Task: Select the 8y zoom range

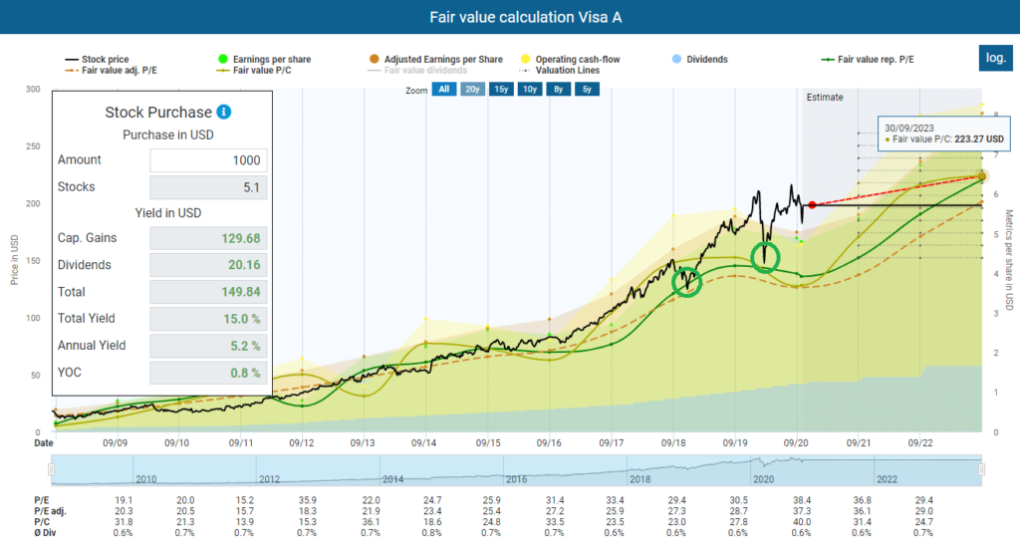Action: [558, 89]
